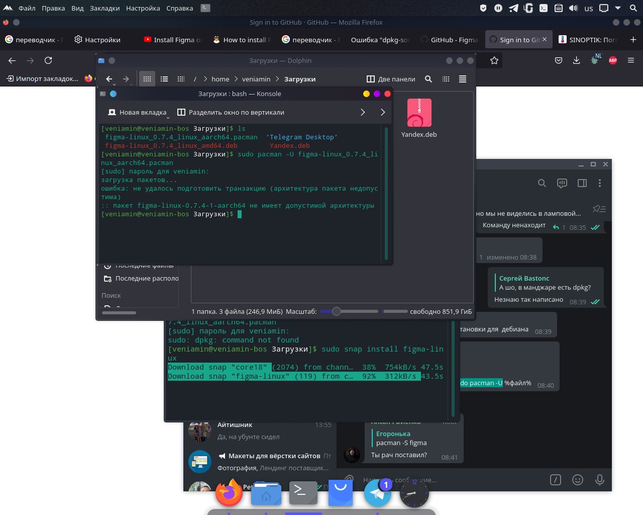Image resolution: width=643 pixels, height=515 pixels.
Task: Open the Файл menu
Action: 27,8
